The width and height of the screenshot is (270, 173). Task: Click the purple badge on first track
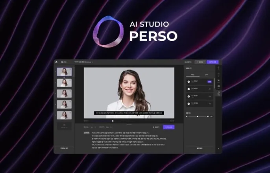click(209, 82)
